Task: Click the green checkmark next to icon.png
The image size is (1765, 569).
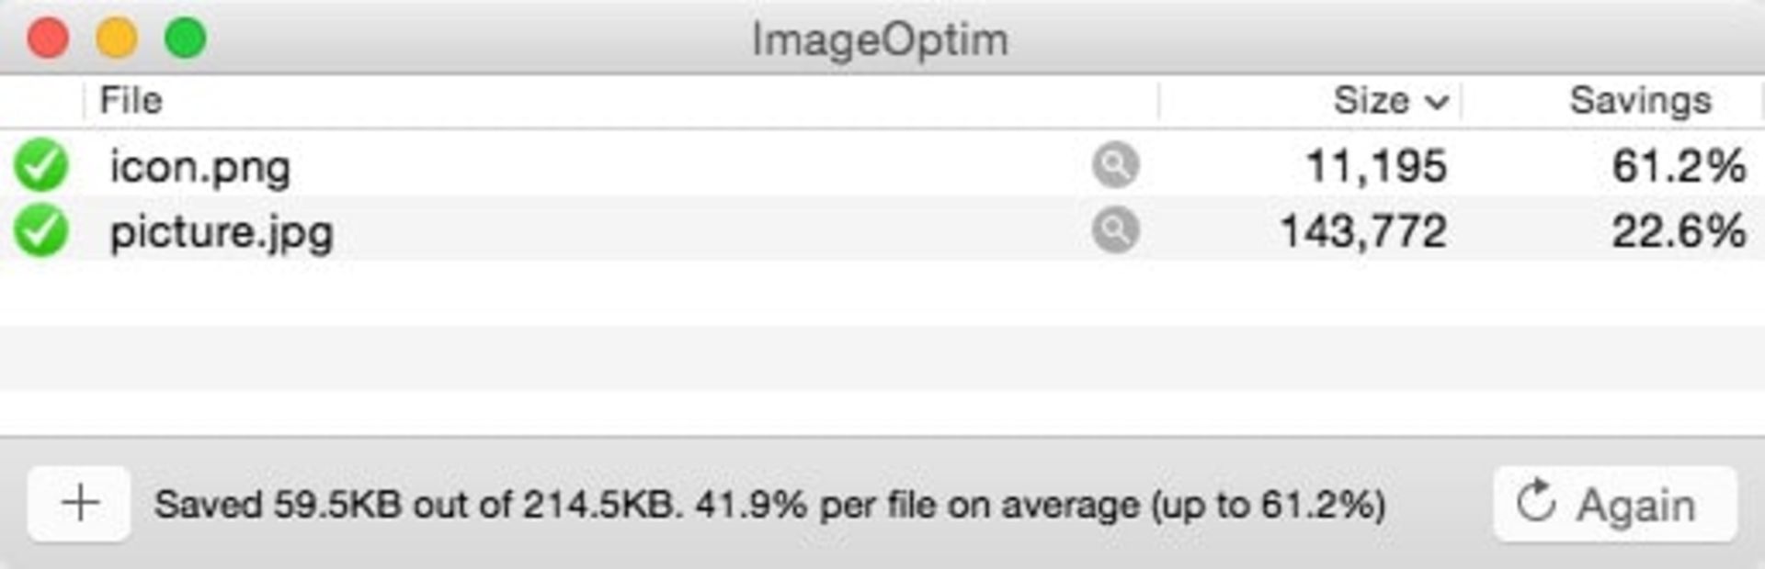Action: click(x=42, y=166)
